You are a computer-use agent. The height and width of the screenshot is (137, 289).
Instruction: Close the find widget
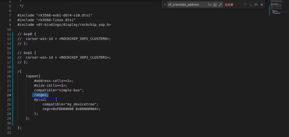coord(261,5)
